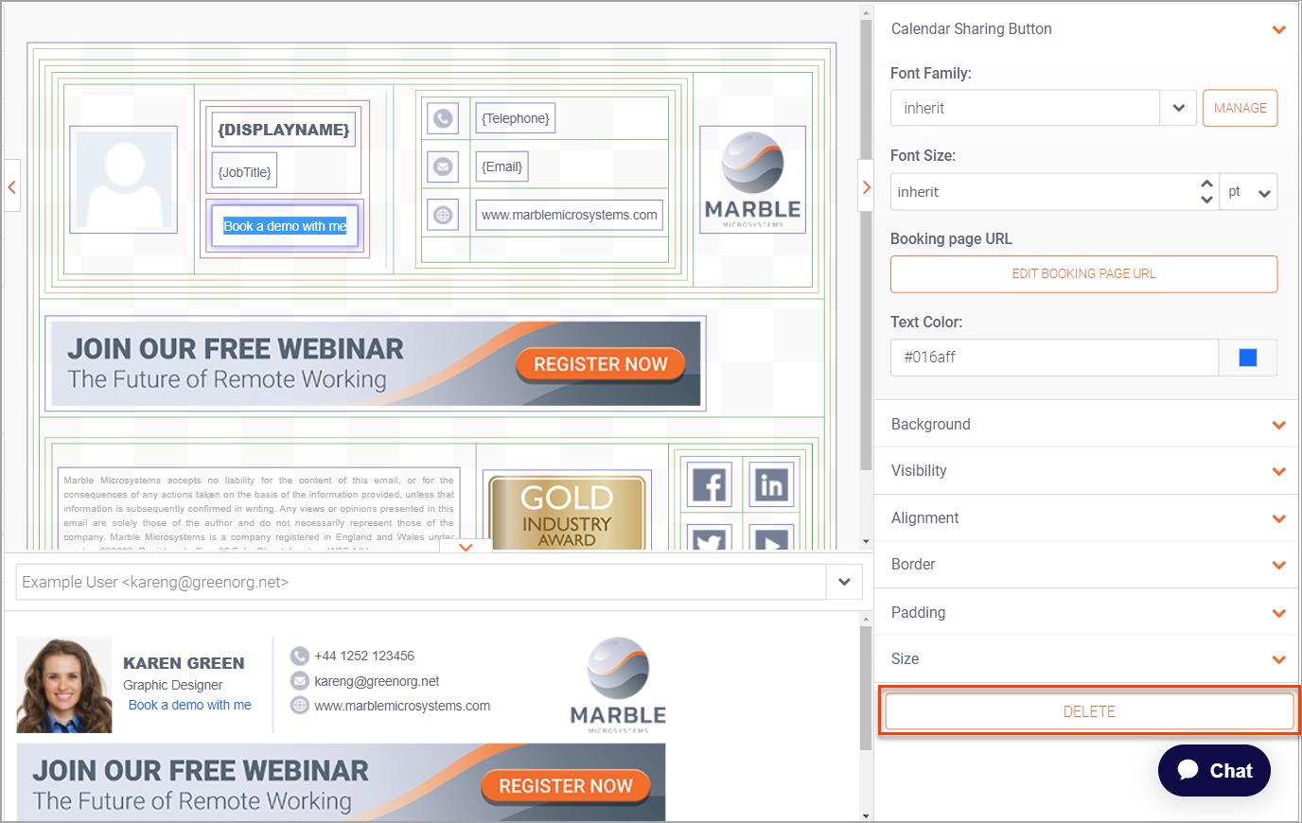Open the Chat support widget
The height and width of the screenshot is (823, 1302).
click(1214, 770)
